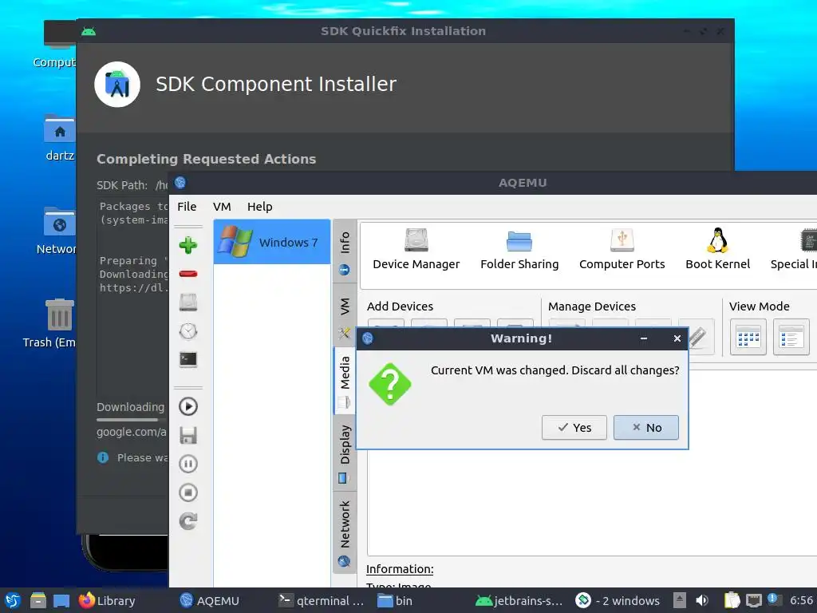Click the red minus delete VM icon
Screen dimensions: 817x613
pyautogui.click(x=188, y=274)
